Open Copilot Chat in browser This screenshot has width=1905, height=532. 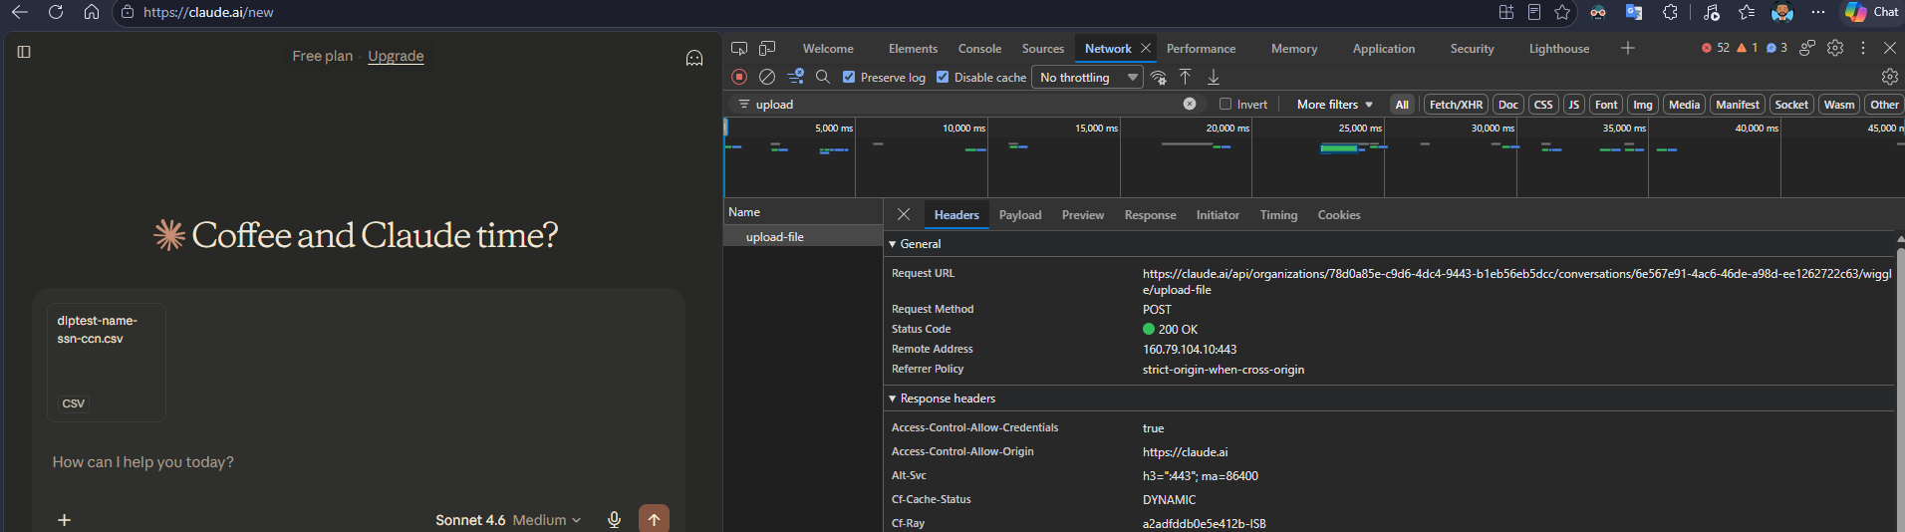[1873, 12]
